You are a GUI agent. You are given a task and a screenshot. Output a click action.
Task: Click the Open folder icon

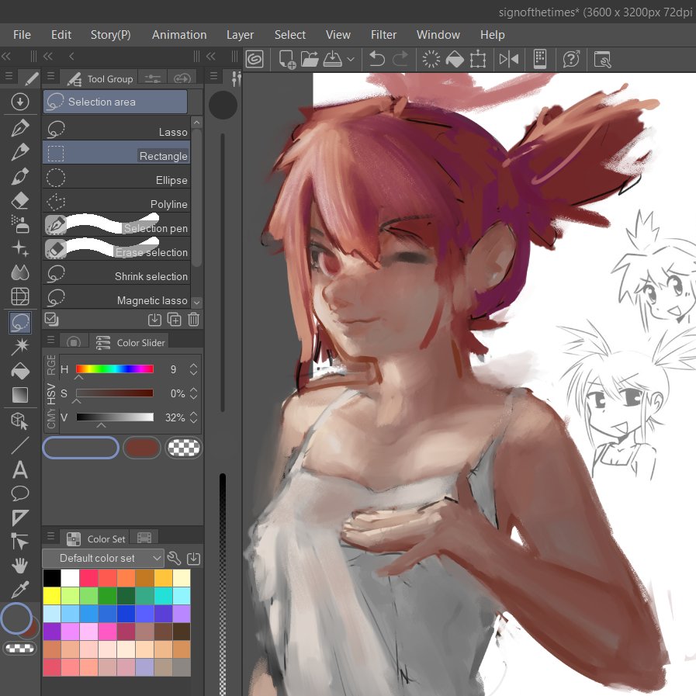tap(310, 59)
